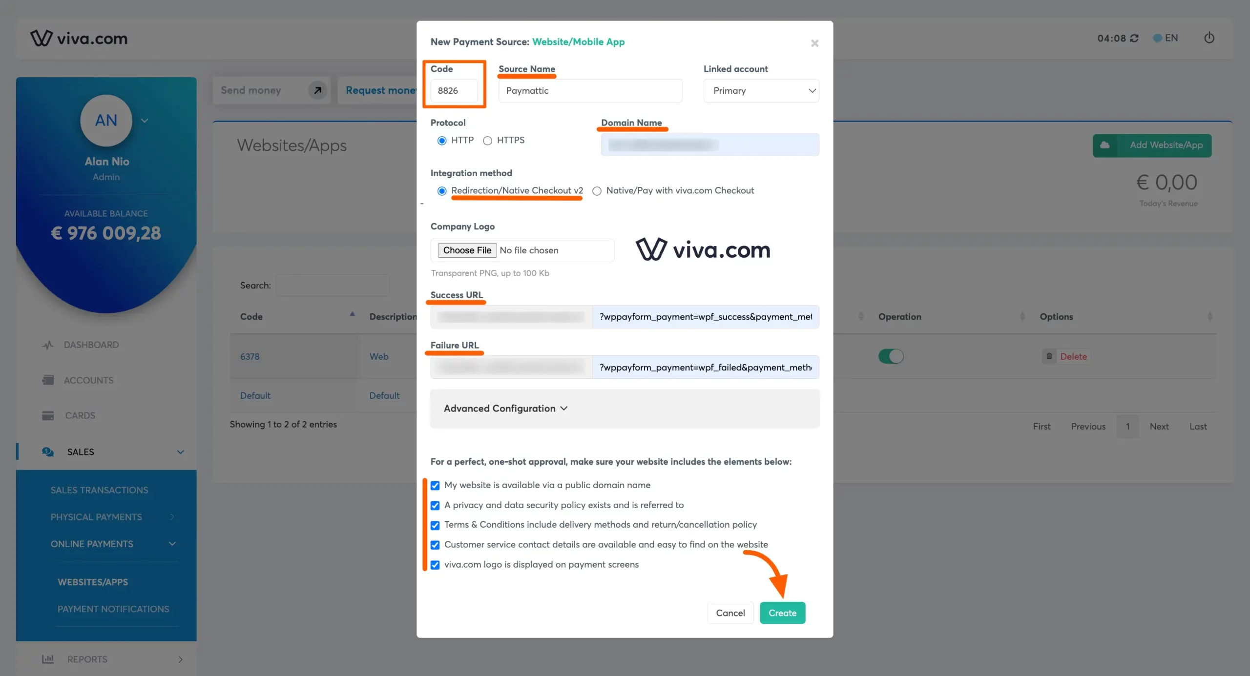Screen dimensions: 1250x676
Task: Click the Cards icon in the sidebar
Action: click(47, 415)
